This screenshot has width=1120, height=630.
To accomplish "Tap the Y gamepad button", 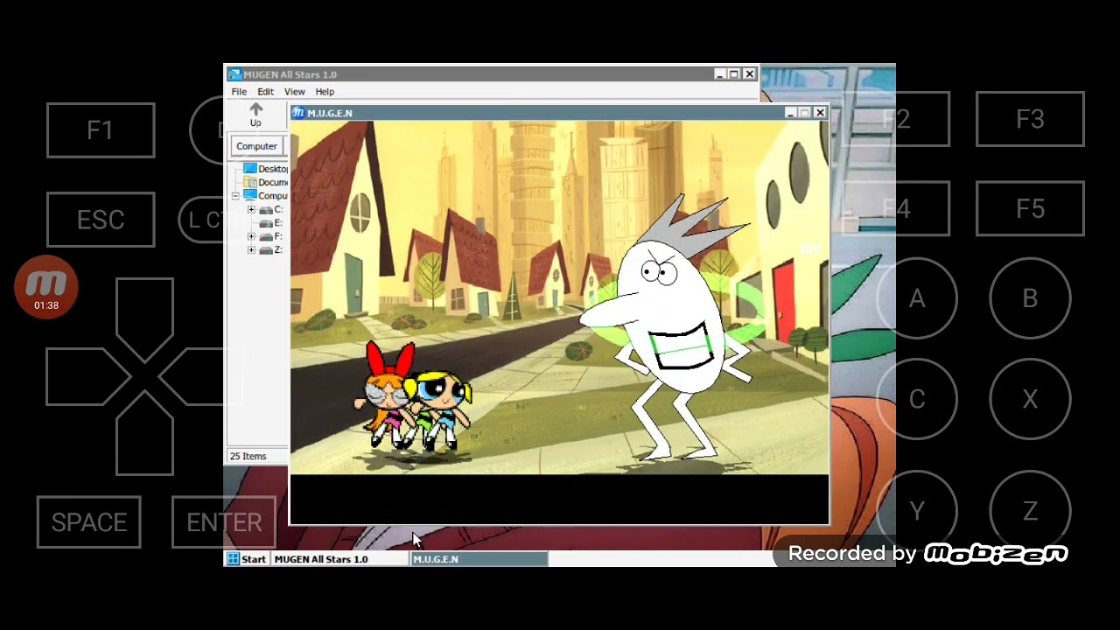I will (x=917, y=511).
